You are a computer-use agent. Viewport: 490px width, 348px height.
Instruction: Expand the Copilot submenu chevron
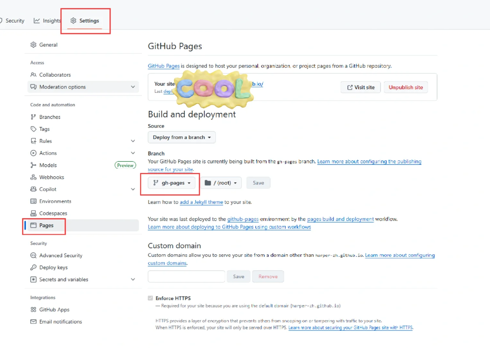133,189
